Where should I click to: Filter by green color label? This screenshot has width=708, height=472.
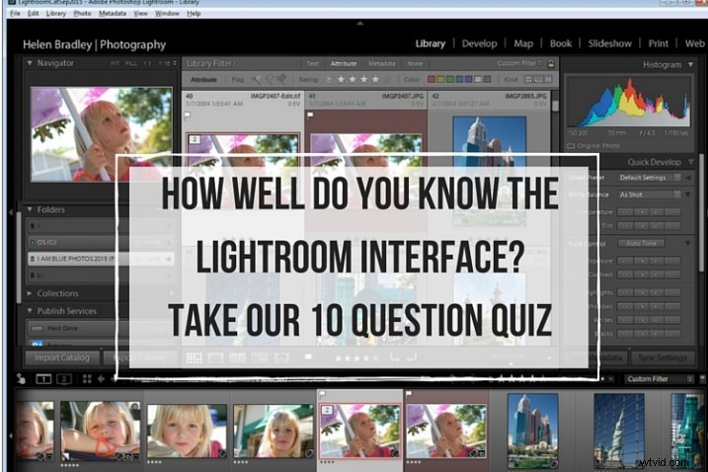coord(450,80)
